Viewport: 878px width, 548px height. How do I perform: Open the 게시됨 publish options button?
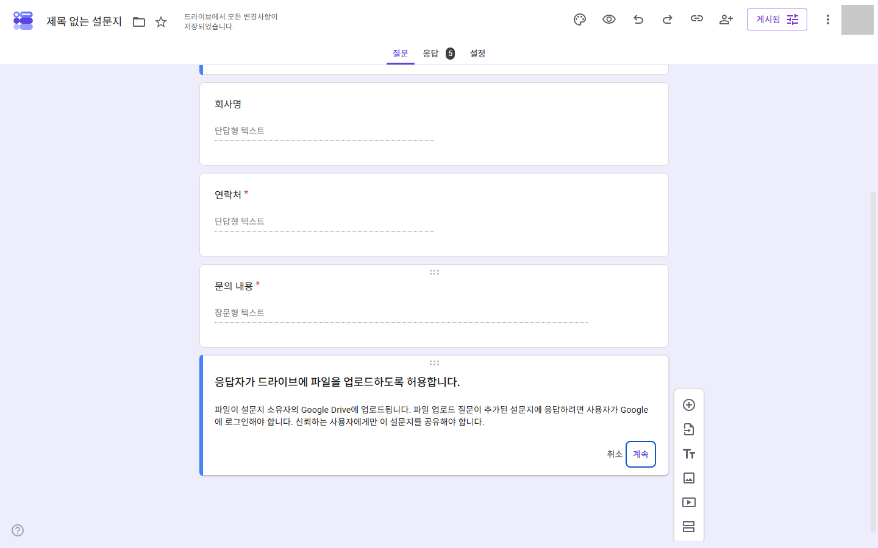coord(777,19)
